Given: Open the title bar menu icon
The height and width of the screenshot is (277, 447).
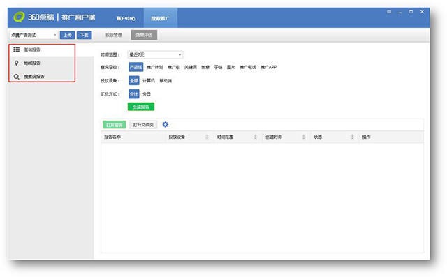Looking at the screenshot, I should [x=389, y=12].
